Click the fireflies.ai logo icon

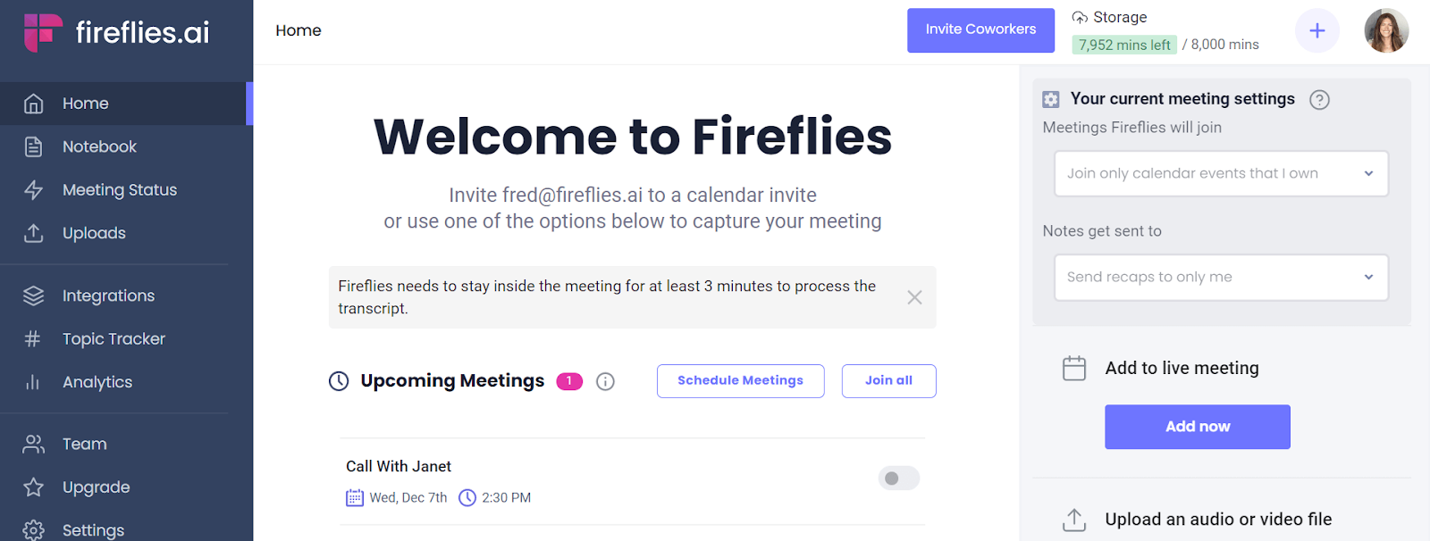43,32
